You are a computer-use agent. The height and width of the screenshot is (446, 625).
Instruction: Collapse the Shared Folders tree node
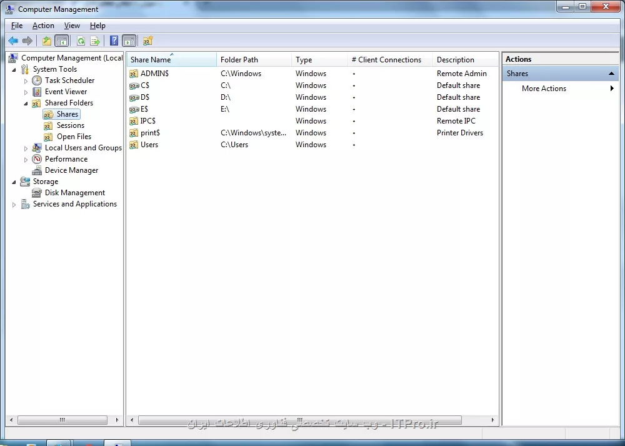[x=26, y=104]
